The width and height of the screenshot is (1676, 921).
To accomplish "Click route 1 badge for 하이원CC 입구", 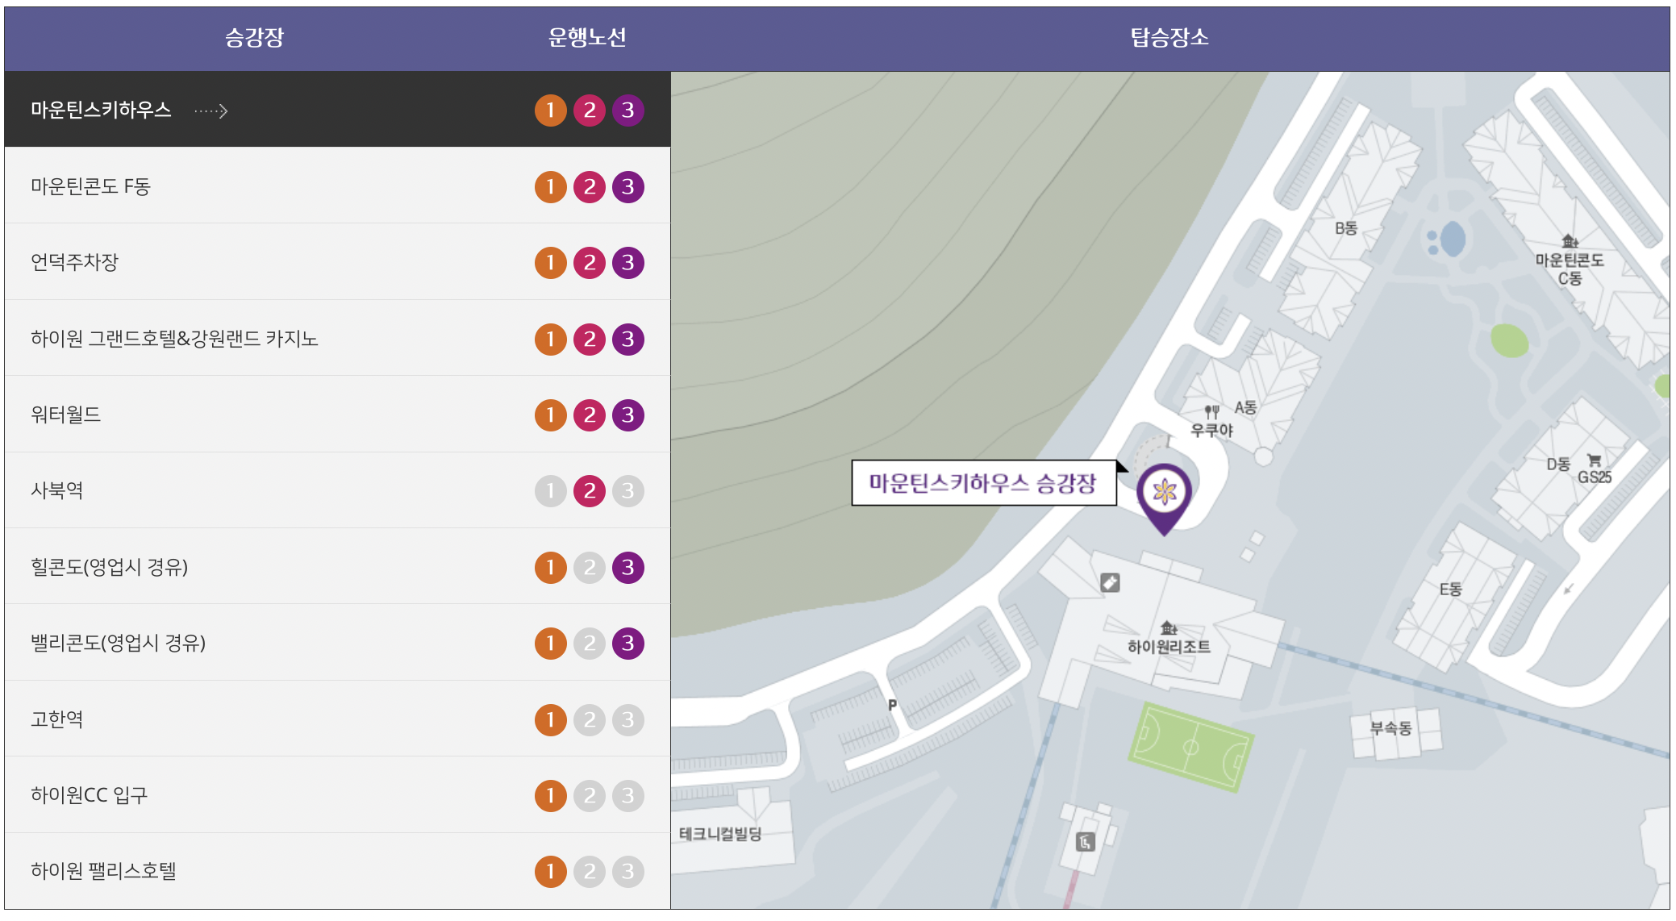I will coord(551,796).
